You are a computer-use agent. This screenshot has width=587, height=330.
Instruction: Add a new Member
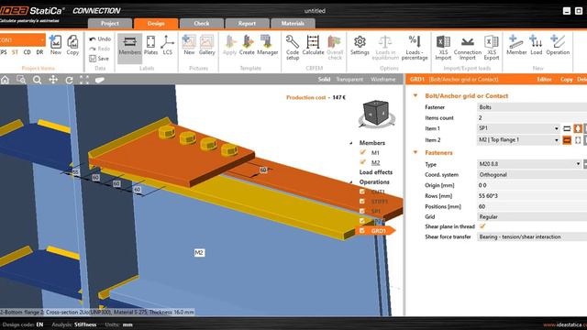point(516,45)
